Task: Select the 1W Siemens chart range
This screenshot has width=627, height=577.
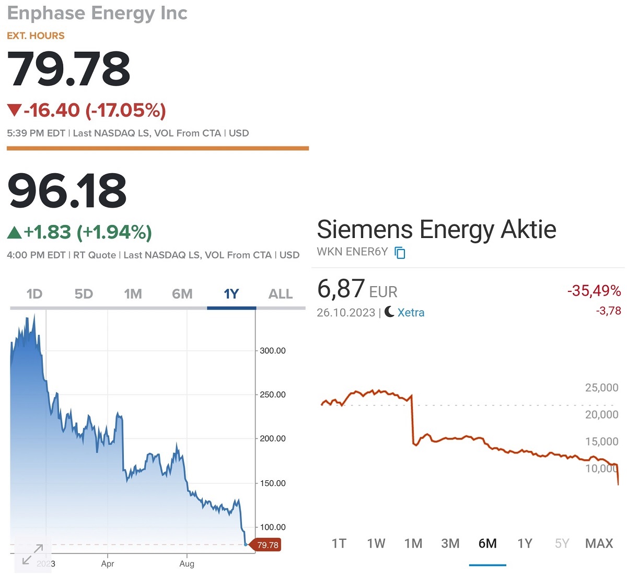Action: point(376,544)
